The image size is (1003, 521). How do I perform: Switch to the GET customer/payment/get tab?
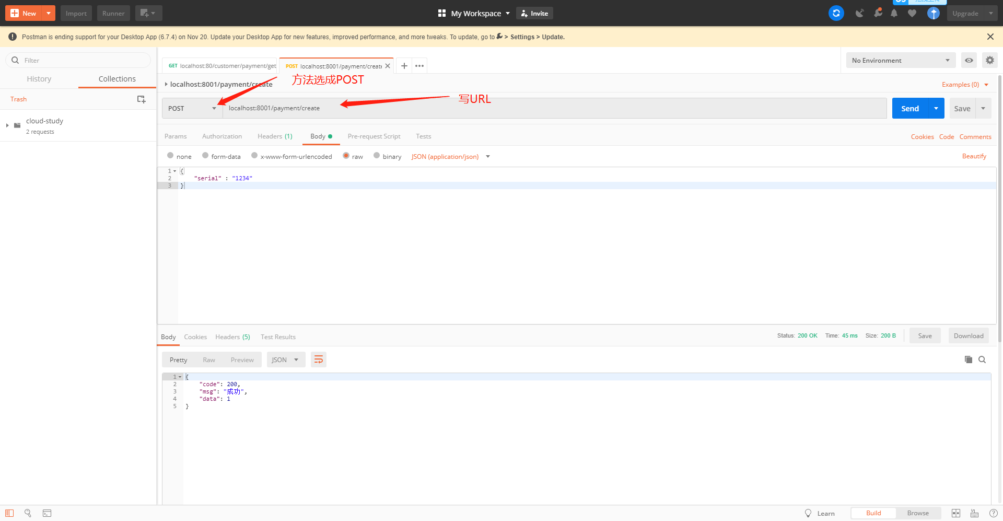pos(220,66)
